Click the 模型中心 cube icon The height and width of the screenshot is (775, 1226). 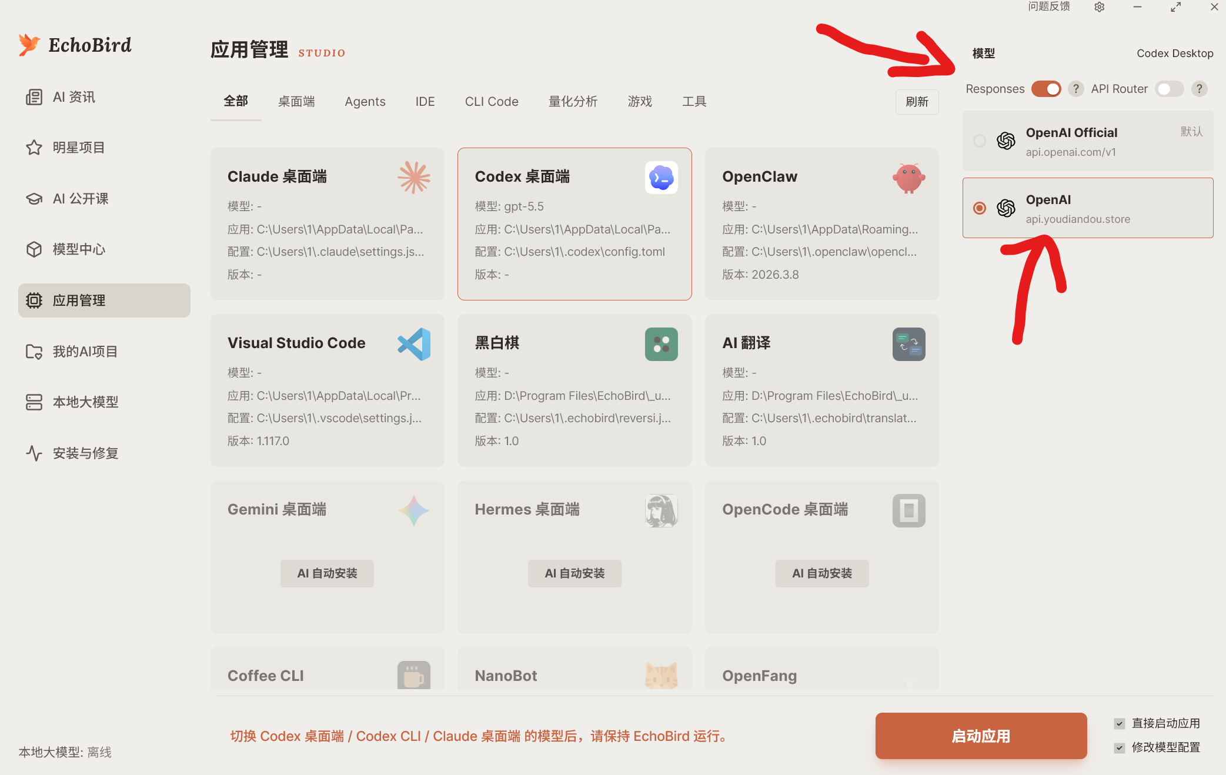point(34,249)
